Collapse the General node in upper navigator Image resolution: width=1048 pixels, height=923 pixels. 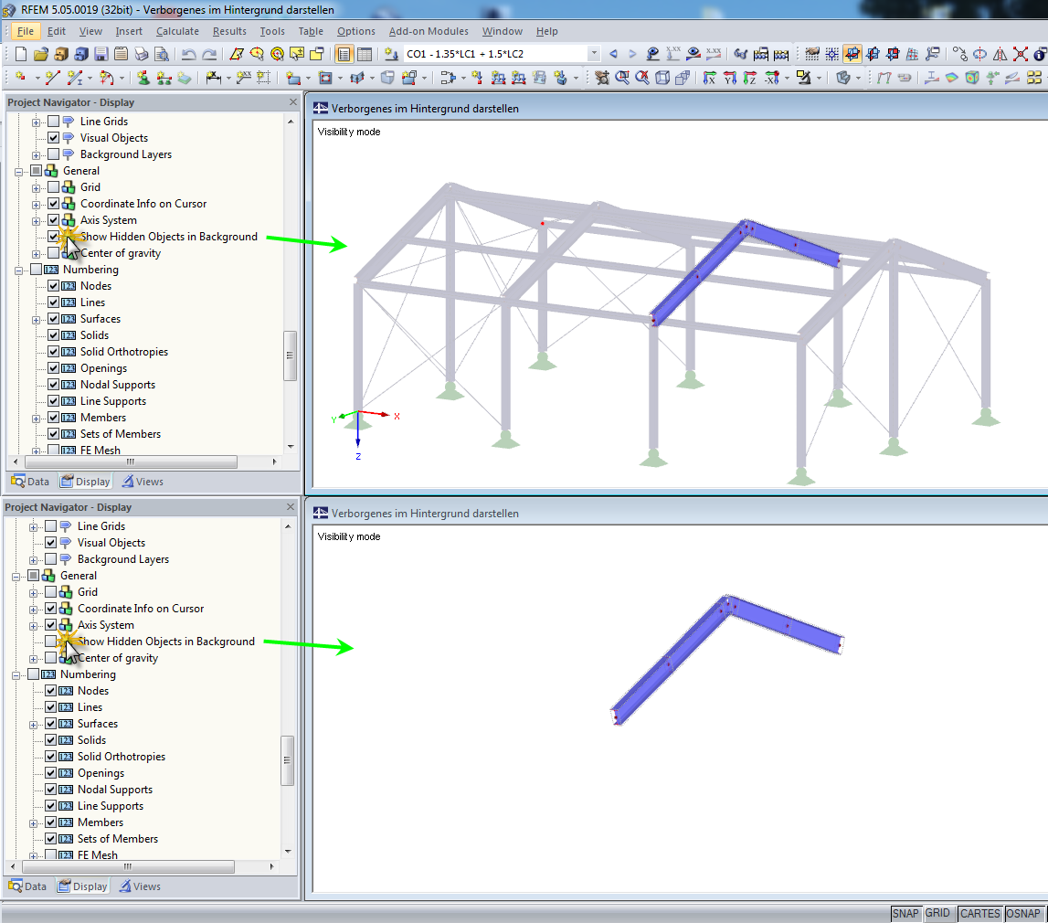click(x=18, y=171)
